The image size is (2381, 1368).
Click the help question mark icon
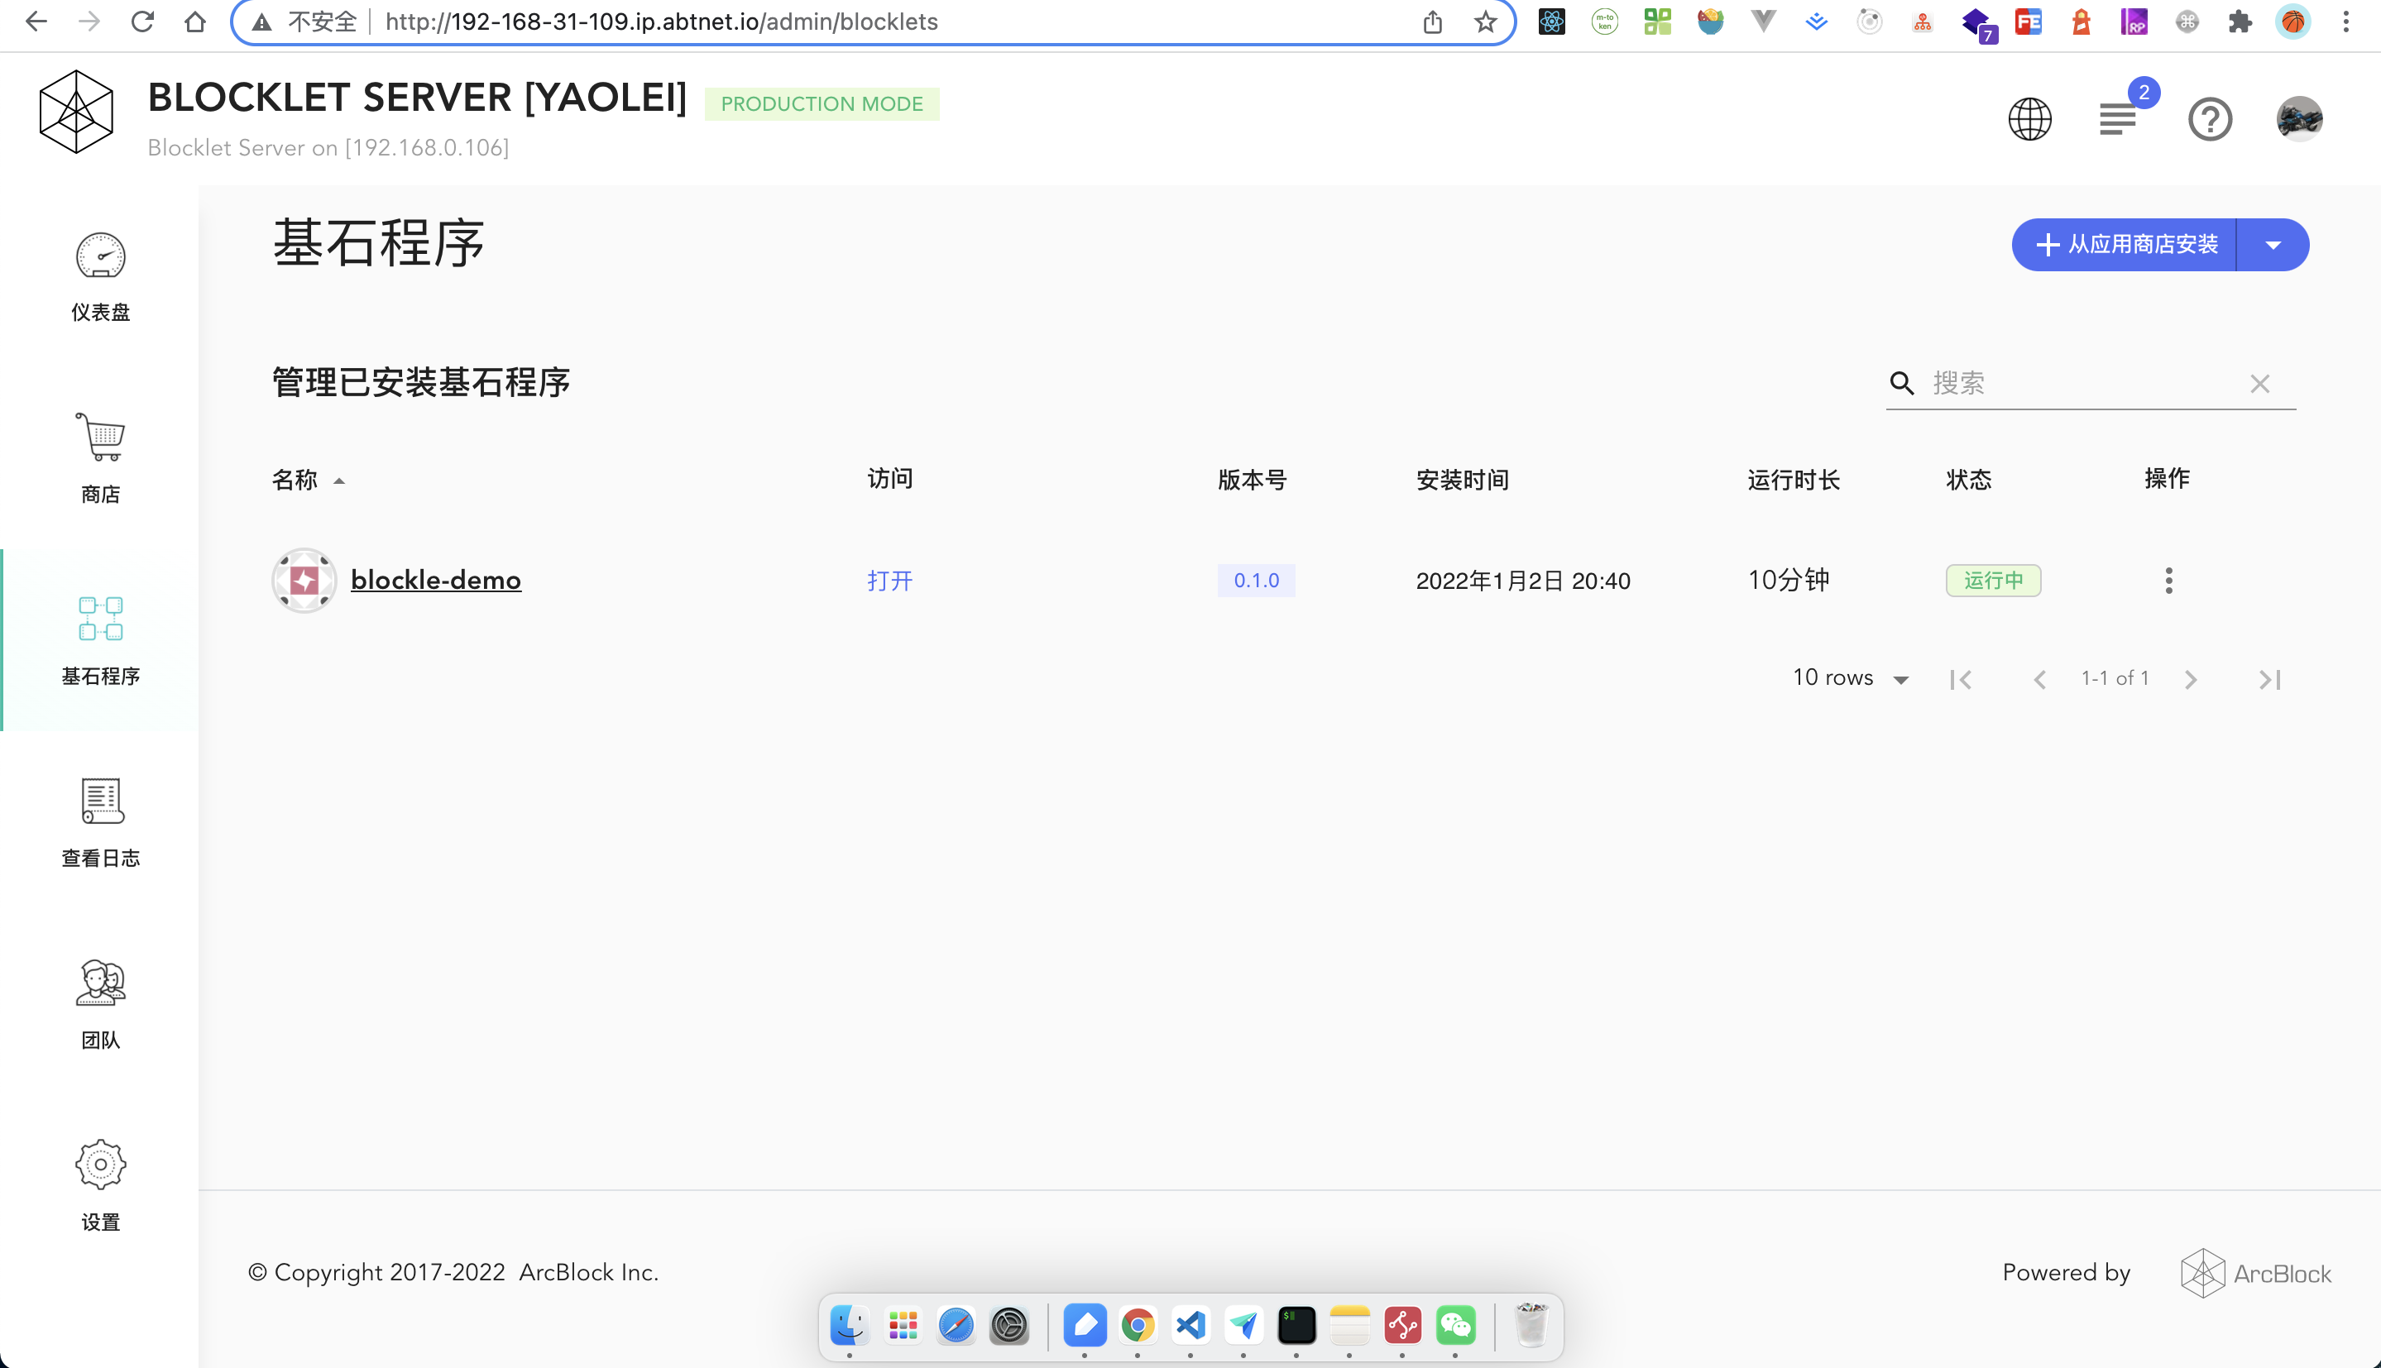coord(2209,119)
